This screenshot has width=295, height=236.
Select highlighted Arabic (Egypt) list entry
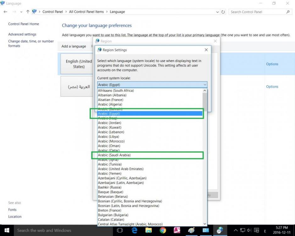pos(150,114)
